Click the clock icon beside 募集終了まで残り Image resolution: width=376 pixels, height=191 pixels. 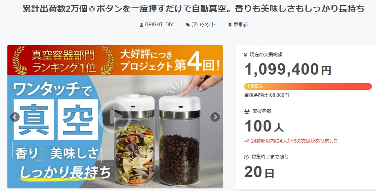(246, 157)
